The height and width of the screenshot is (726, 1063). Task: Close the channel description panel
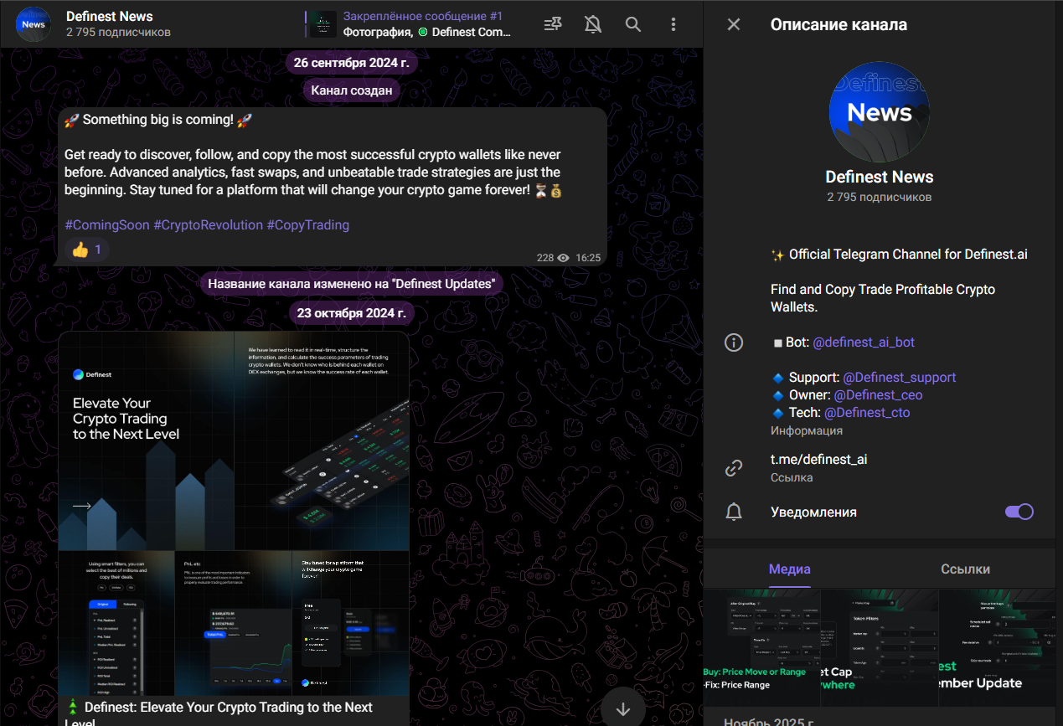pyautogui.click(x=734, y=24)
